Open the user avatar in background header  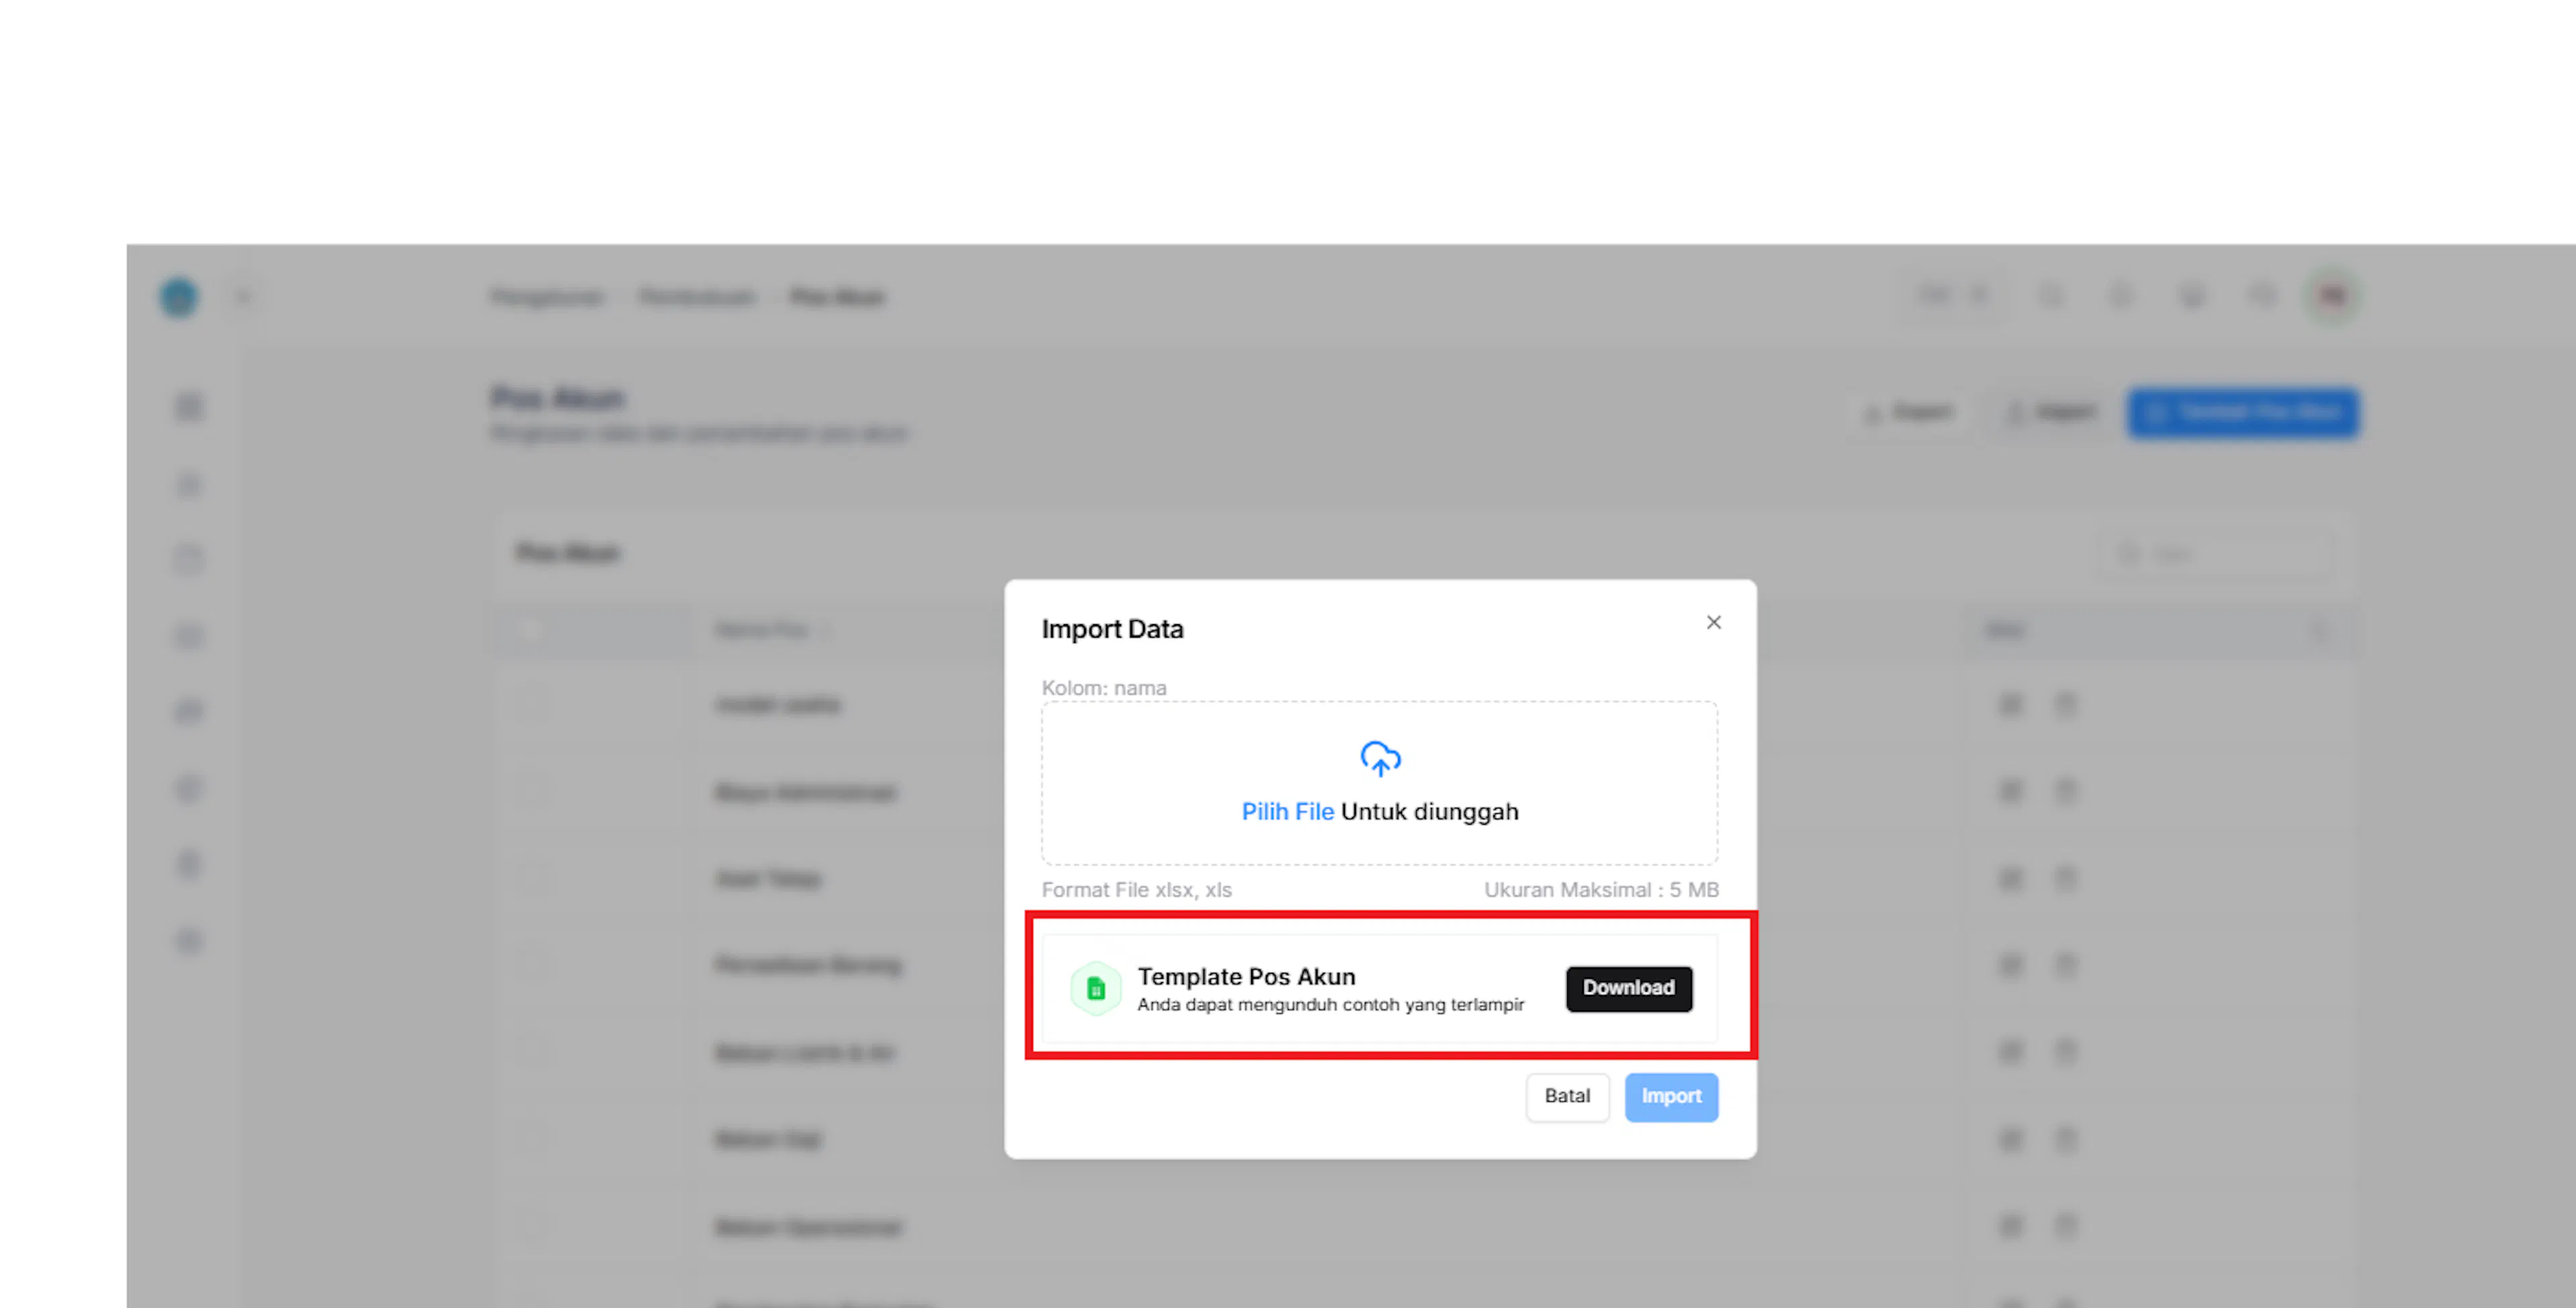2333,296
